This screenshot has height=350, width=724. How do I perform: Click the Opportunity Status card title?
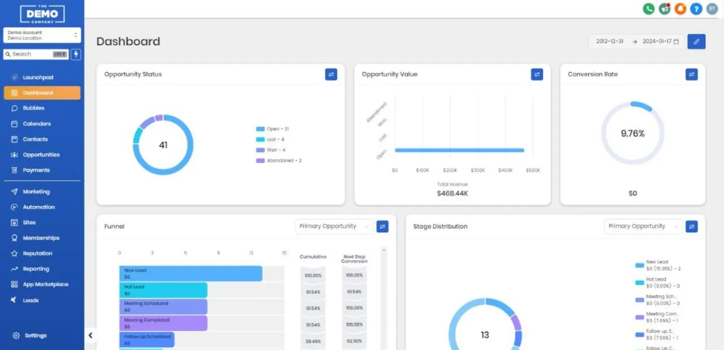[133, 74]
